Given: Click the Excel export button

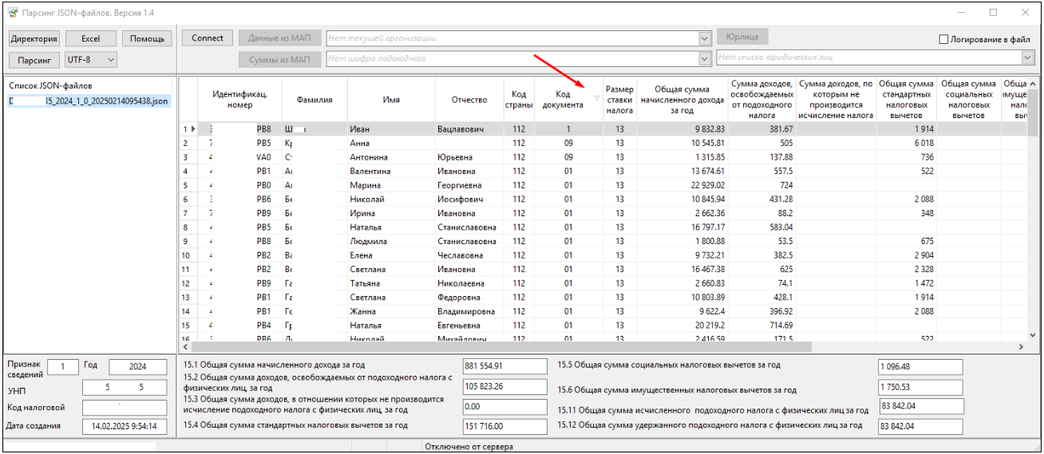Looking at the screenshot, I should click(x=91, y=39).
